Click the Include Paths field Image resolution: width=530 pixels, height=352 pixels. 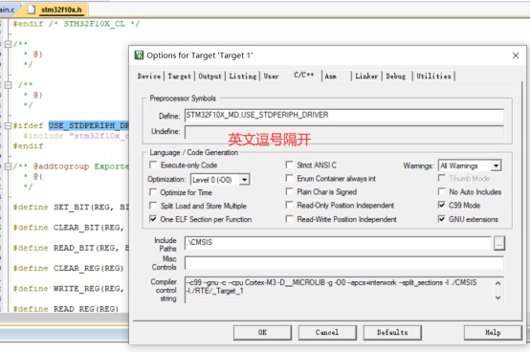(338, 243)
